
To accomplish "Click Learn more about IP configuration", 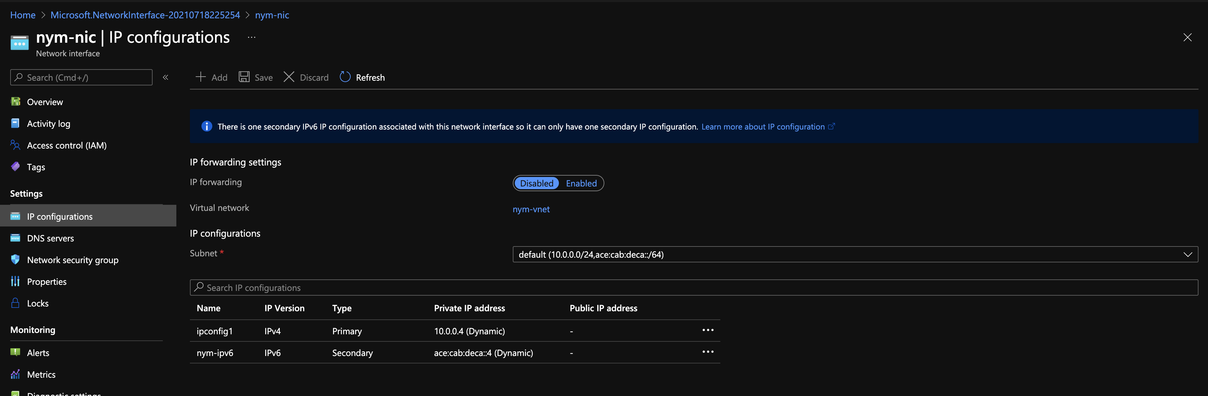I will point(763,126).
